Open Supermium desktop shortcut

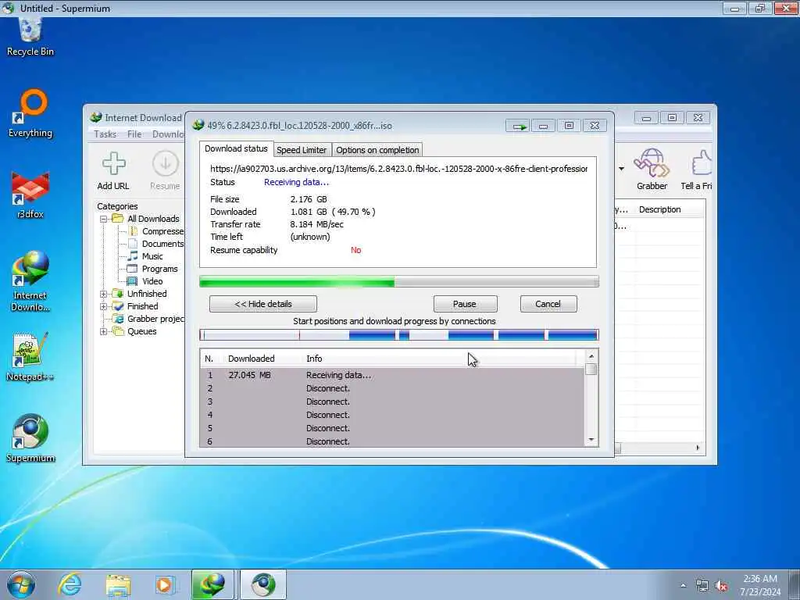[30, 437]
